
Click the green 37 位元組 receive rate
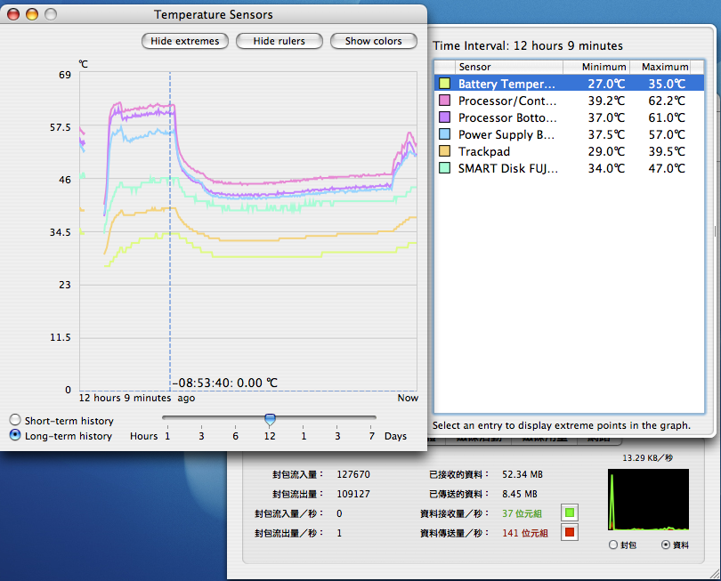522,513
